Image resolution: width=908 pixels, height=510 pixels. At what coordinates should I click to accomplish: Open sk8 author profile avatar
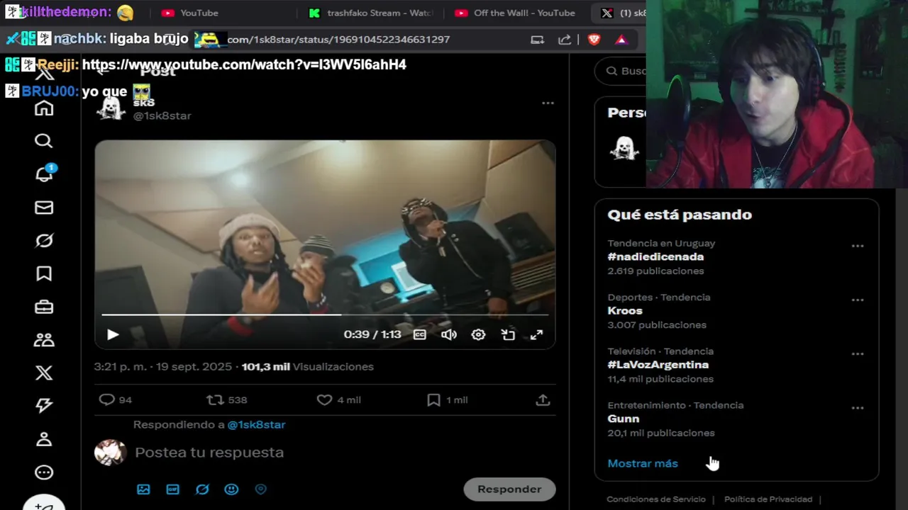[111, 108]
